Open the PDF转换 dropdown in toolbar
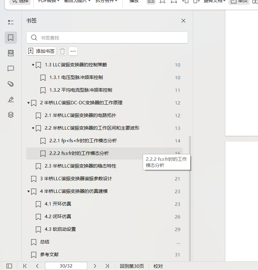 click(49, 1)
